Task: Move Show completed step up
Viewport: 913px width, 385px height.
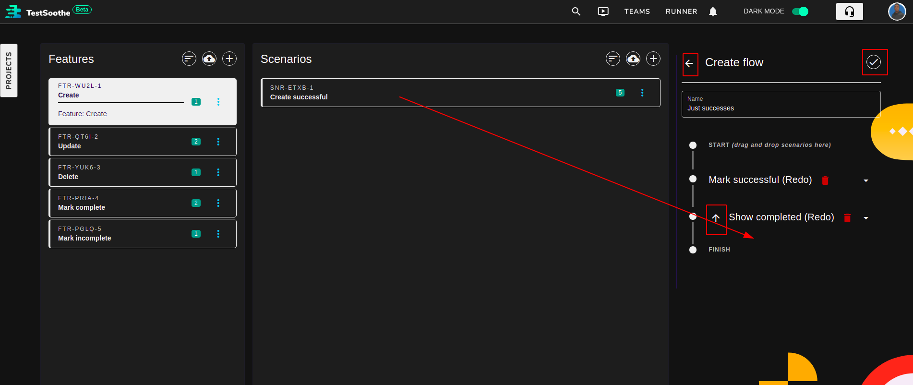Action: (x=716, y=218)
